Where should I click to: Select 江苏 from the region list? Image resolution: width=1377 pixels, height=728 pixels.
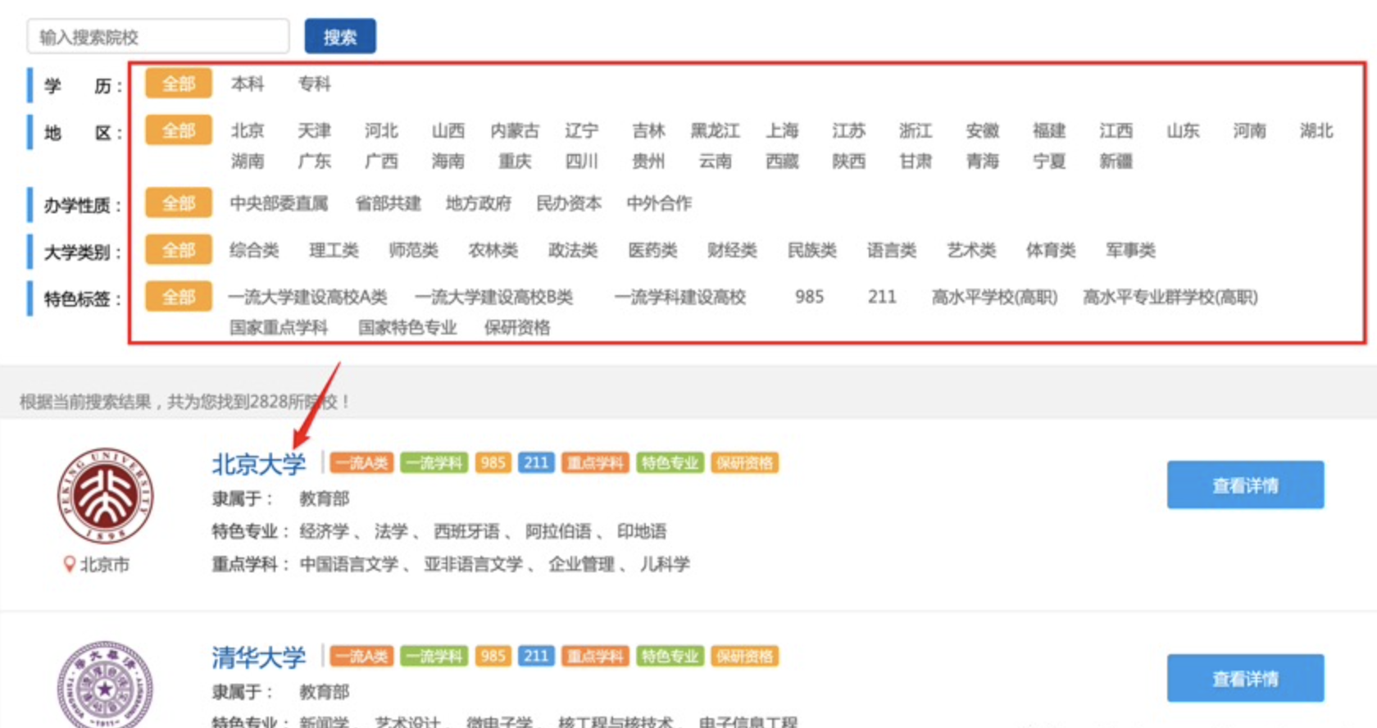(x=848, y=130)
